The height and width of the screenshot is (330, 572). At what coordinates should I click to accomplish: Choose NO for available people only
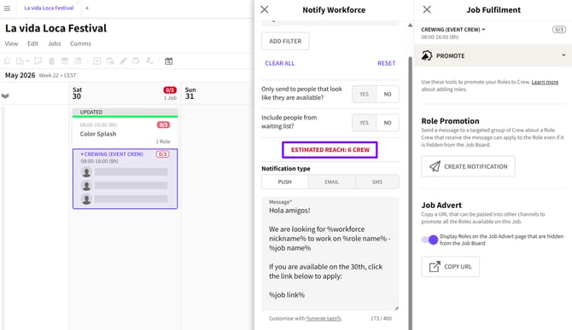point(388,94)
